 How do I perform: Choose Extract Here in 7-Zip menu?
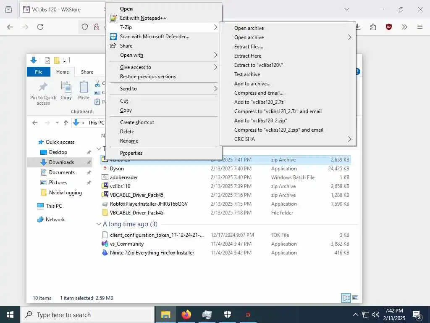pyautogui.click(x=288, y=56)
